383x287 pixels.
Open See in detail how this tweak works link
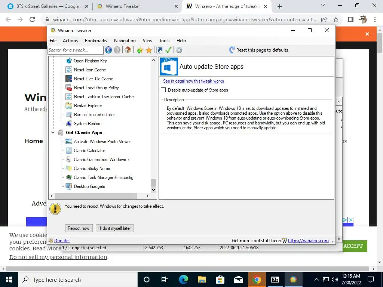click(193, 81)
